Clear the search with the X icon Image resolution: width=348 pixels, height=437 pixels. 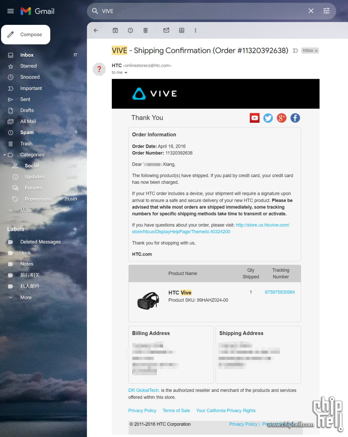[311, 11]
